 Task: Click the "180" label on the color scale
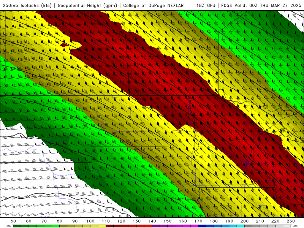pos(214,221)
